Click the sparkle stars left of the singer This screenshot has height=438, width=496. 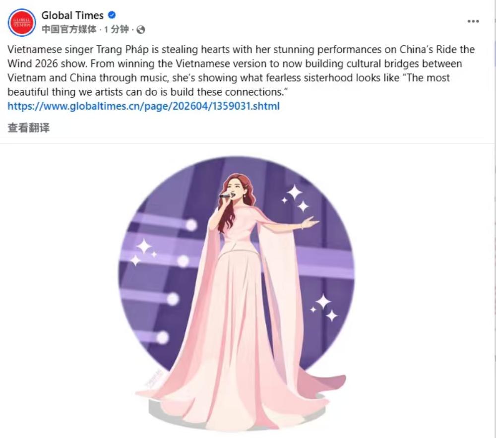[x=143, y=251]
